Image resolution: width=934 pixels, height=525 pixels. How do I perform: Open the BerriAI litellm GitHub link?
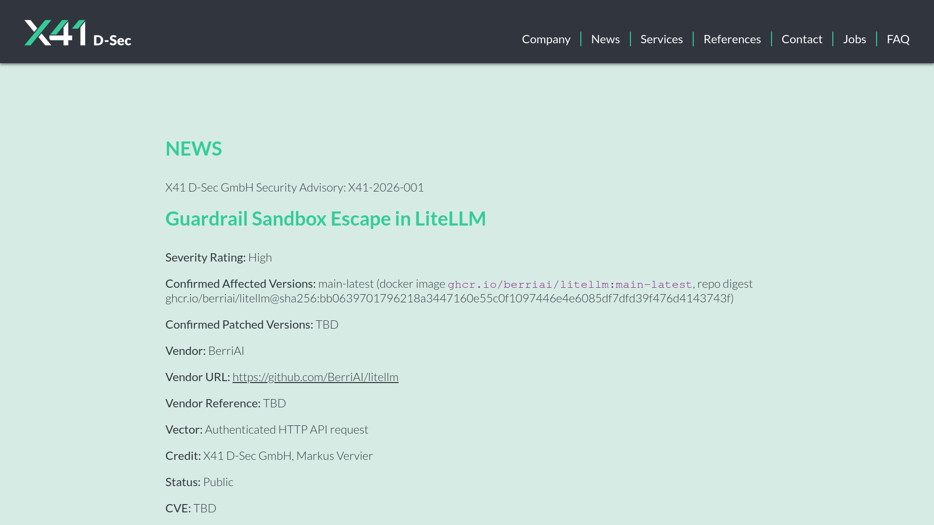[x=315, y=377]
